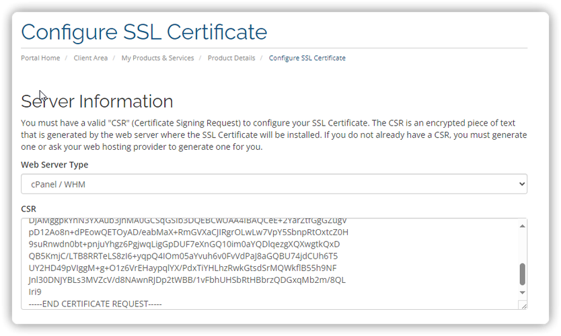Click the Web Server Type label
This screenshot has width=561, height=336.
(x=54, y=165)
